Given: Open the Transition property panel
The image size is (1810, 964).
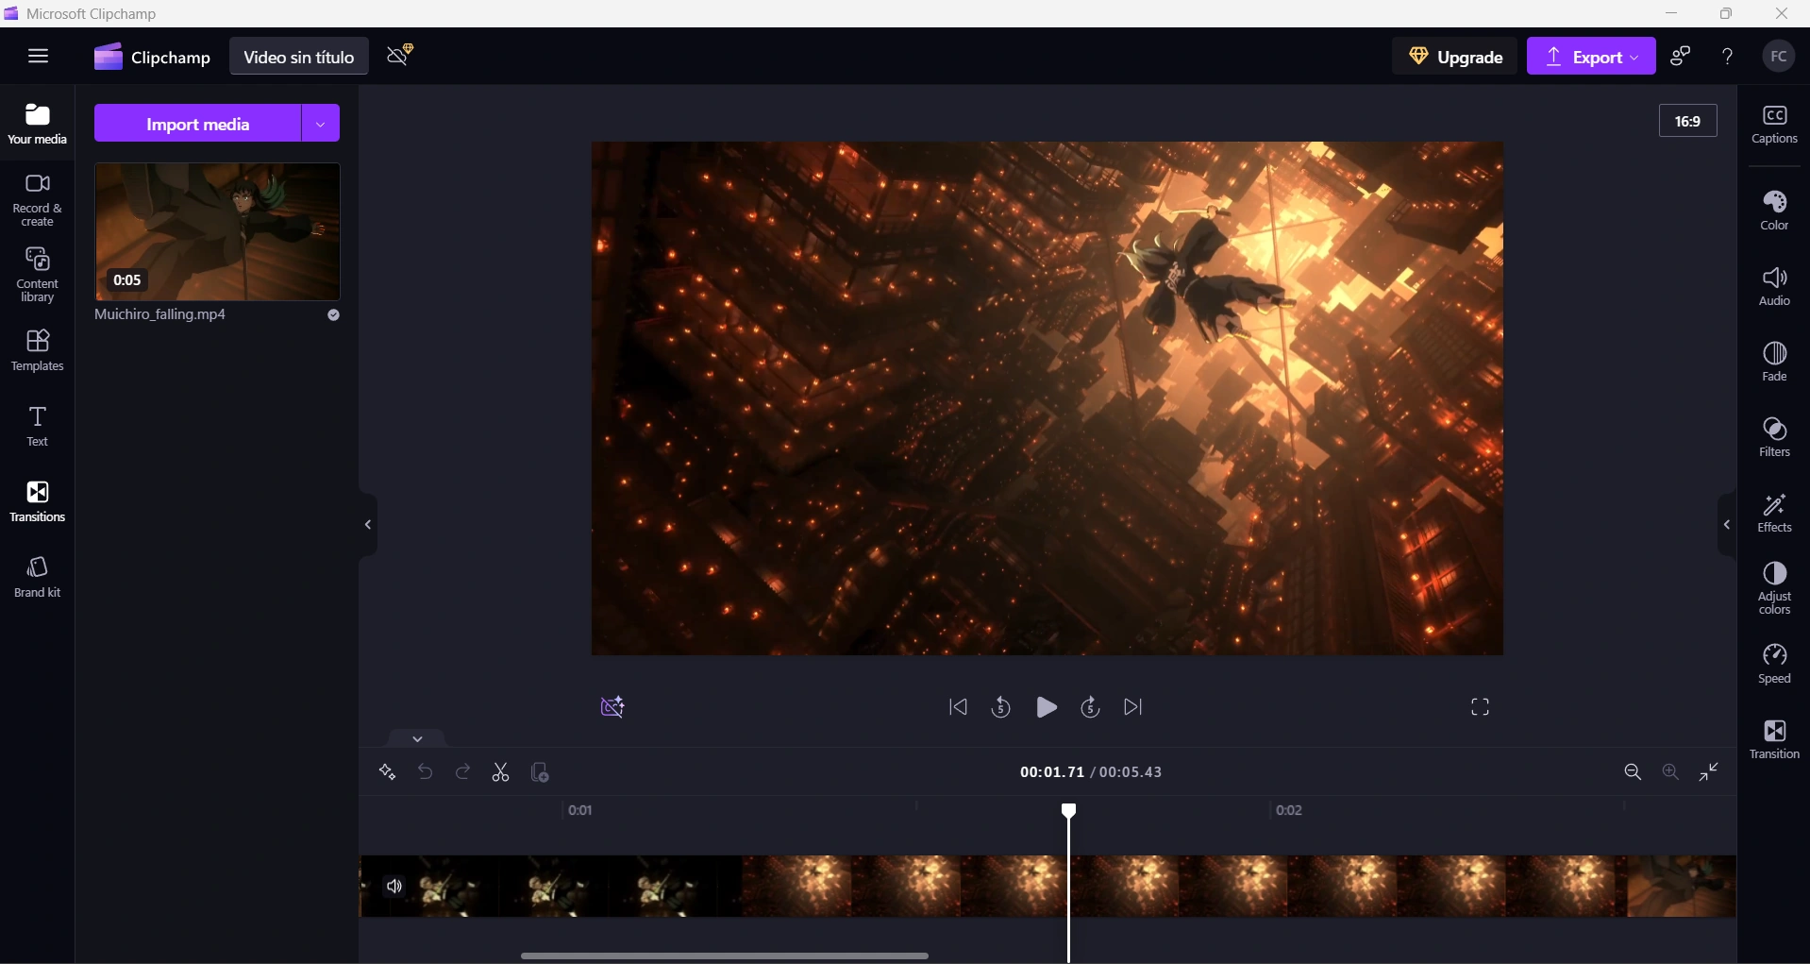Looking at the screenshot, I should pos(1774,739).
